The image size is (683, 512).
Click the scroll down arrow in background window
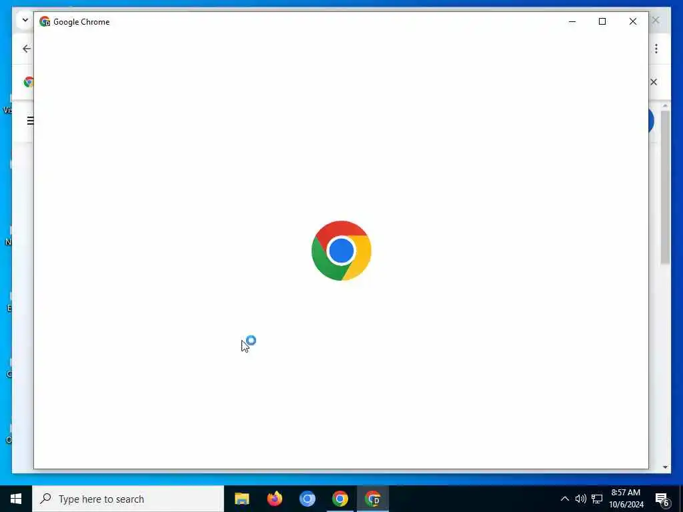coord(665,467)
